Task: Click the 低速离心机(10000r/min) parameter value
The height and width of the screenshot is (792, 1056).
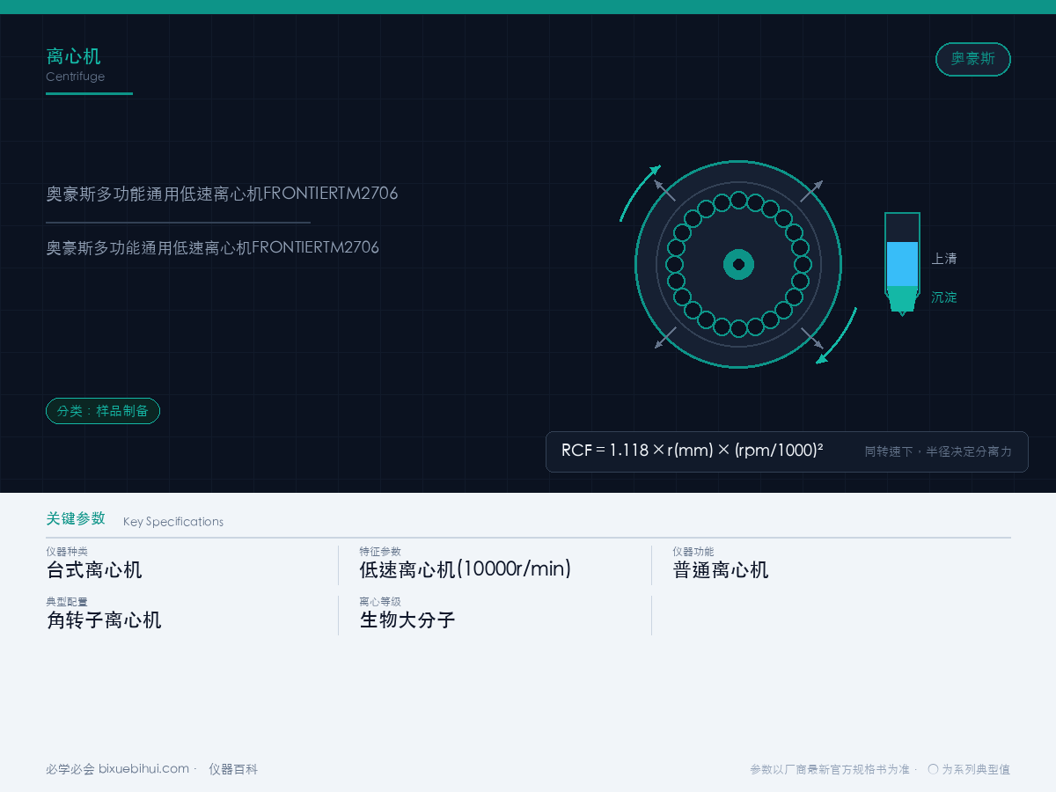Action: pos(466,569)
